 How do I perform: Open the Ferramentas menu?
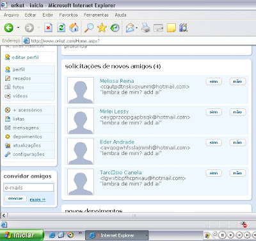coord(96,15)
